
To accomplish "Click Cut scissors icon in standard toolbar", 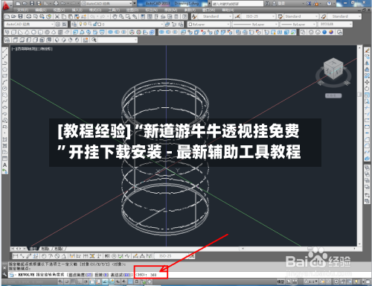I will (x=57, y=16).
